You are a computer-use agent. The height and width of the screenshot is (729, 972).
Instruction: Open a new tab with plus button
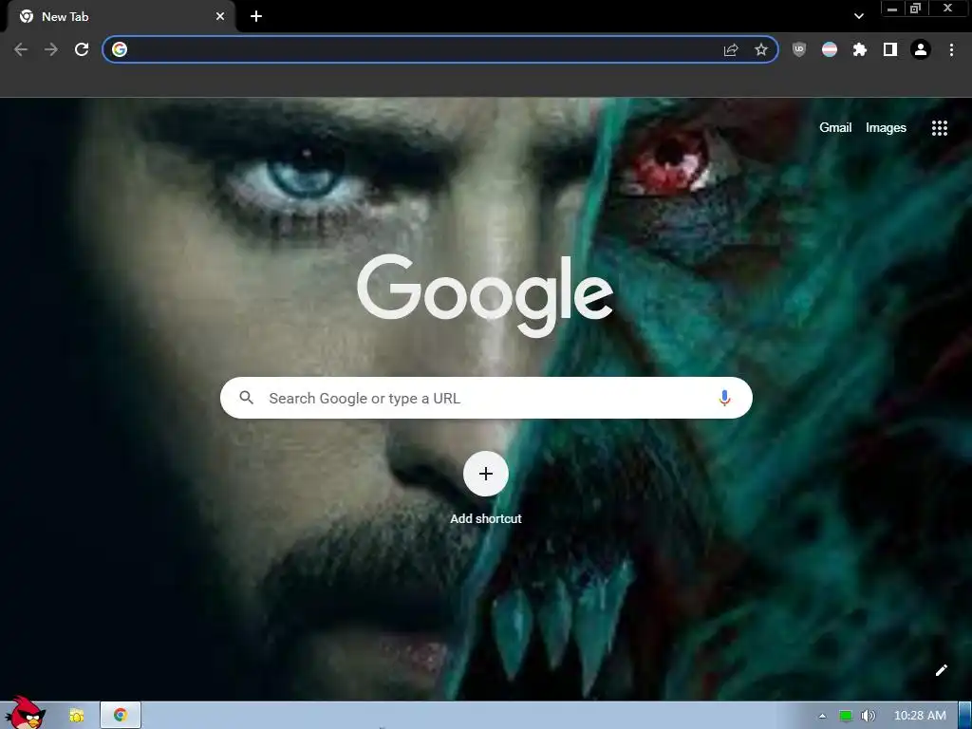coord(256,17)
